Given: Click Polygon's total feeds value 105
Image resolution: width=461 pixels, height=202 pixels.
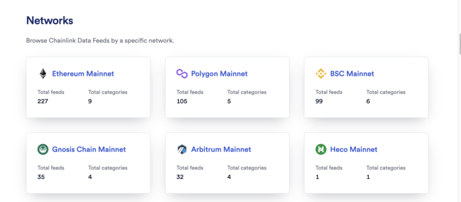Looking at the screenshot, I should pyautogui.click(x=182, y=101).
